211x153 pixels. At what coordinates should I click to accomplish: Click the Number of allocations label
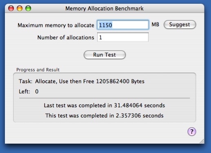click(66, 38)
